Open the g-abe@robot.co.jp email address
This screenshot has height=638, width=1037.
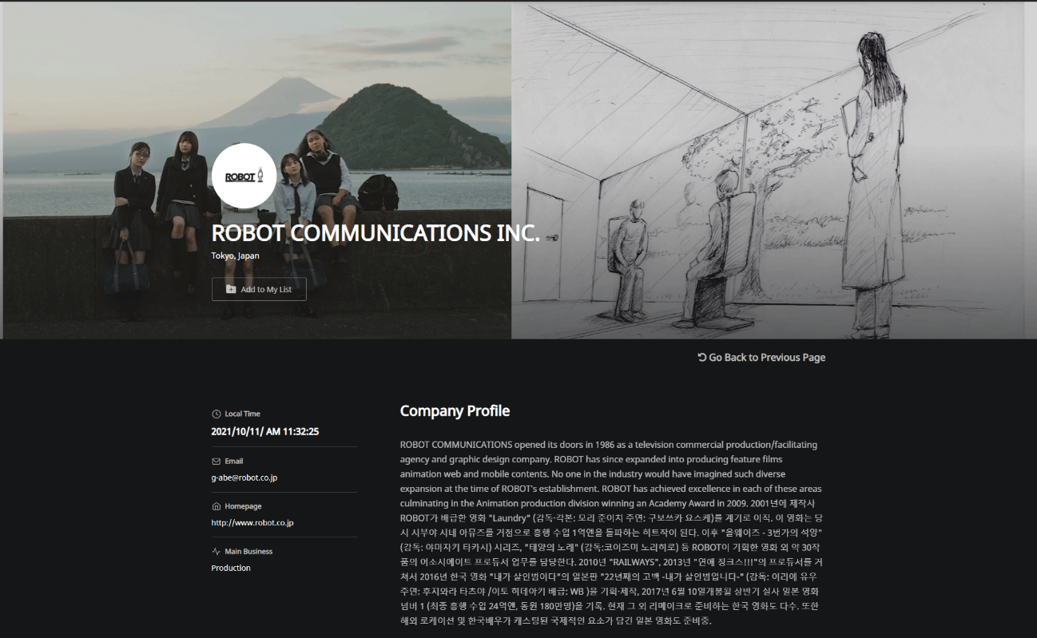(244, 478)
